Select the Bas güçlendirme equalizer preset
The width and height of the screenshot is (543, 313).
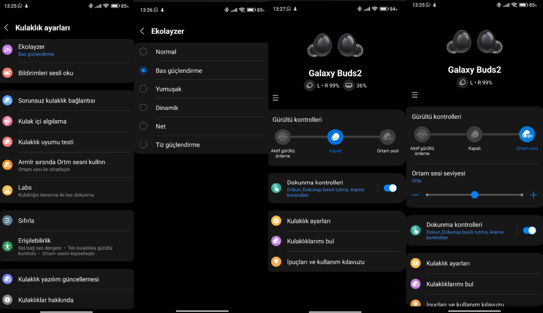tap(143, 70)
